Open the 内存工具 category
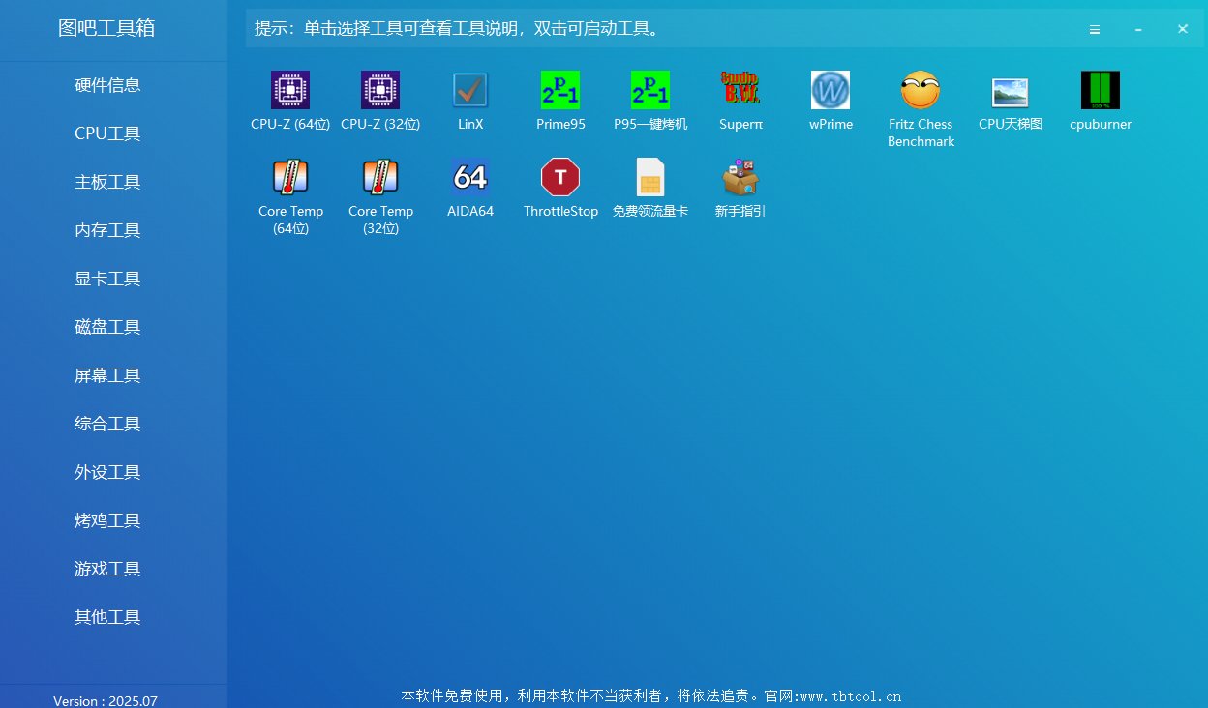 pos(107,230)
